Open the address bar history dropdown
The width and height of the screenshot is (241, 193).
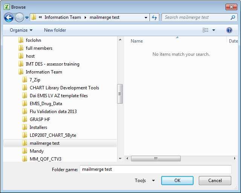pos(146,18)
